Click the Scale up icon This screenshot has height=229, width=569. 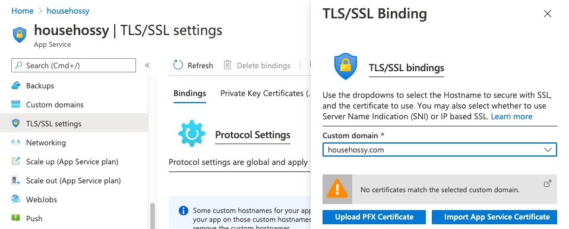[15, 161]
